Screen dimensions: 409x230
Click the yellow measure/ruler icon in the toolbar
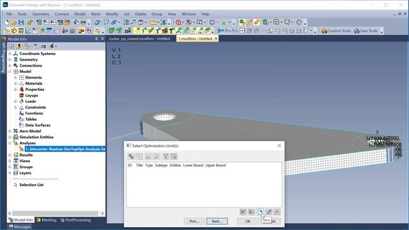click(x=153, y=22)
